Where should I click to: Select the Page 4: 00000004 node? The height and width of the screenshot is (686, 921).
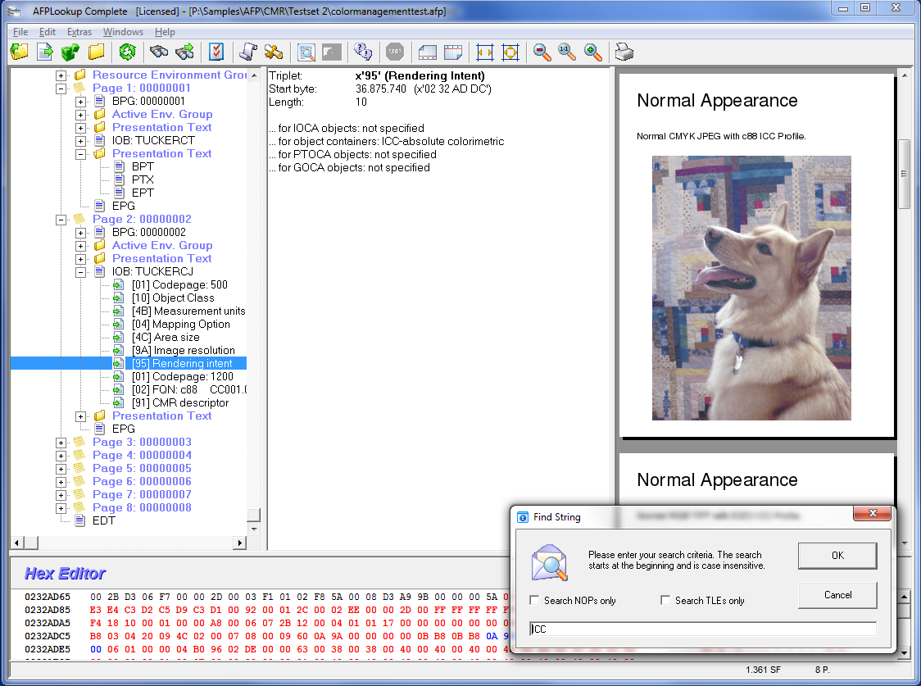(x=142, y=455)
